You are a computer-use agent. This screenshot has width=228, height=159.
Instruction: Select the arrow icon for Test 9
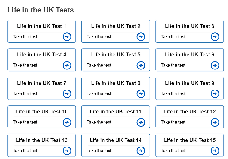click(215, 94)
